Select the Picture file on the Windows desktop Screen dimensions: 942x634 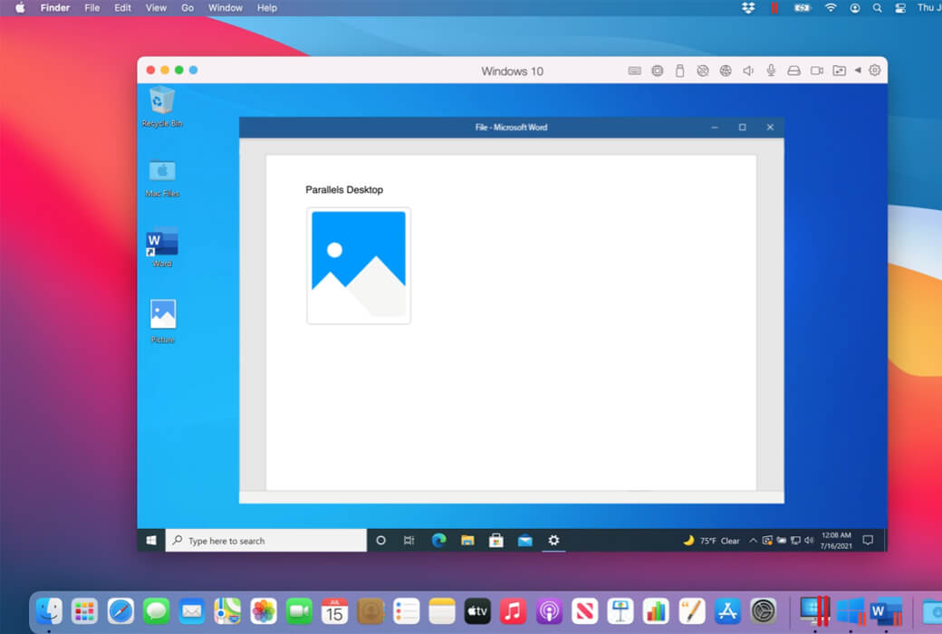pyautogui.click(x=163, y=322)
